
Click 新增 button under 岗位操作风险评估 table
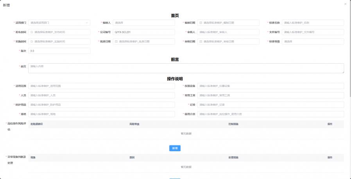click(x=175, y=149)
